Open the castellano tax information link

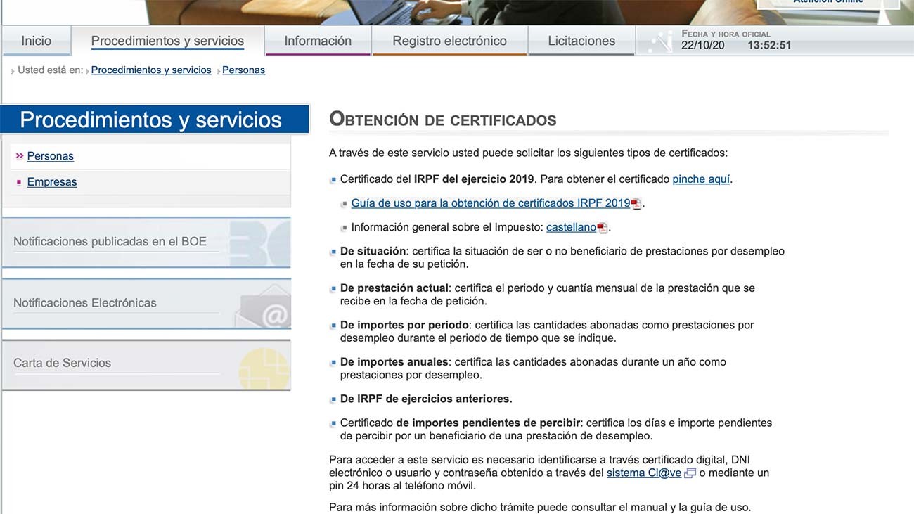click(x=571, y=227)
